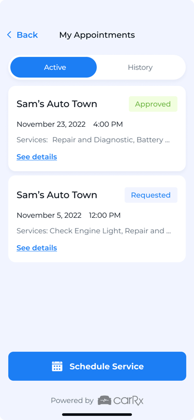Click the green Approved status badge
Screen dimensions: 194x420
[153, 104]
